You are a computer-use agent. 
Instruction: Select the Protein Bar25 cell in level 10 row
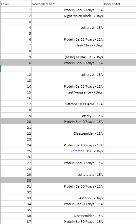67,63
